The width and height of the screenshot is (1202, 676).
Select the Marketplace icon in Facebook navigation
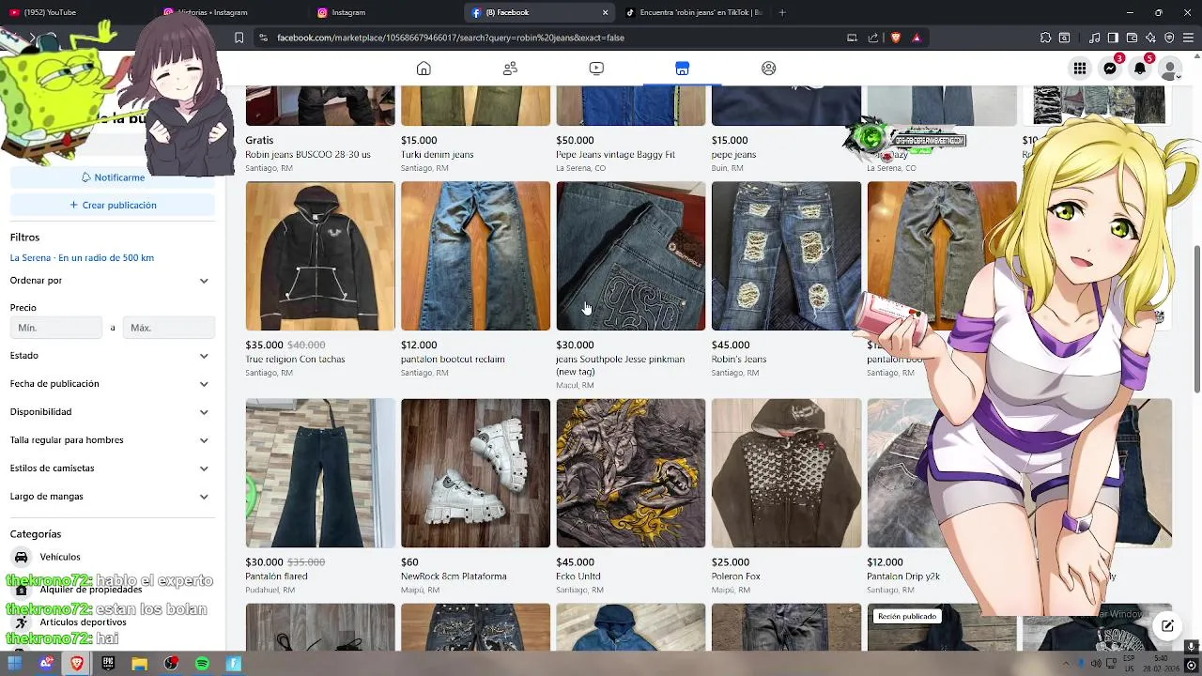point(683,69)
